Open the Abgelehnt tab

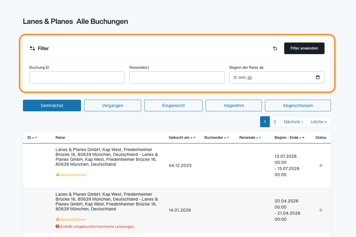click(234, 106)
